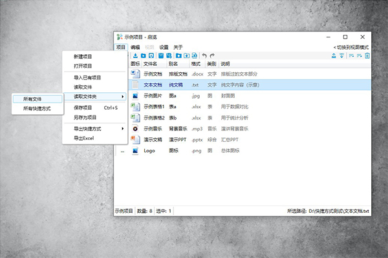388x258 pixels.
Task: Click the redo arrow icon
Action: 212,55
